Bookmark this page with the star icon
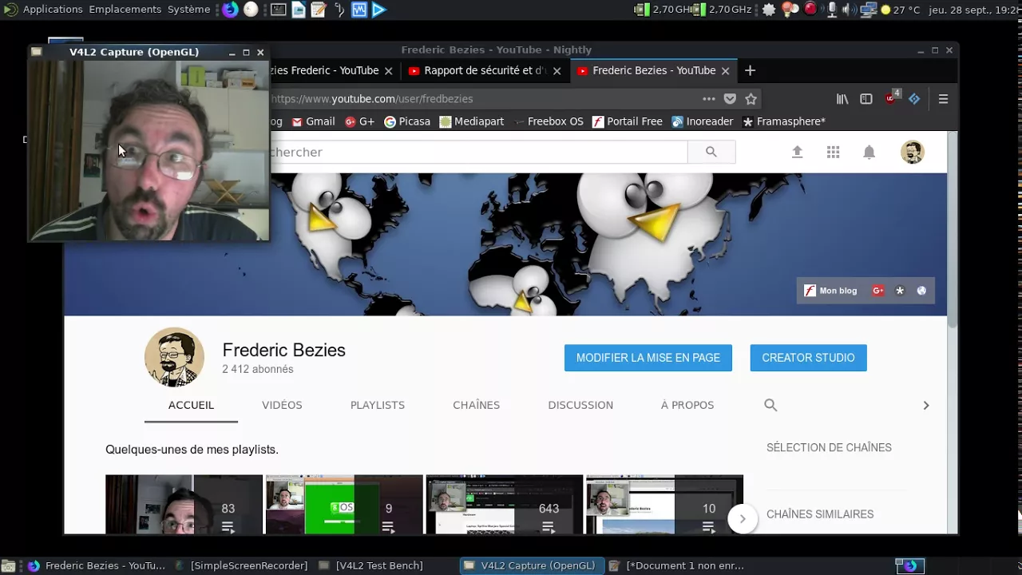1022x575 pixels. click(x=751, y=99)
